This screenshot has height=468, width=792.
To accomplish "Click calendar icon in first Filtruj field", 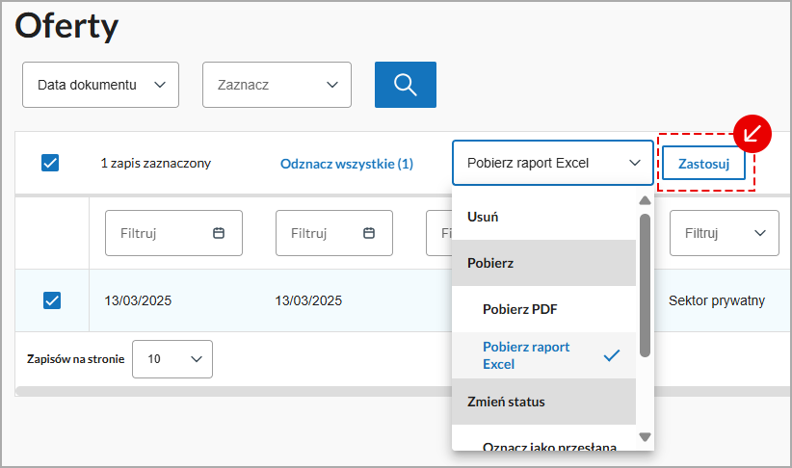I will tap(219, 233).
